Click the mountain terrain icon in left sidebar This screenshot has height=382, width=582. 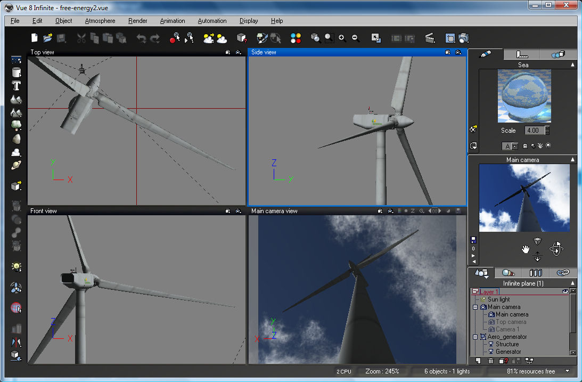click(x=16, y=99)
